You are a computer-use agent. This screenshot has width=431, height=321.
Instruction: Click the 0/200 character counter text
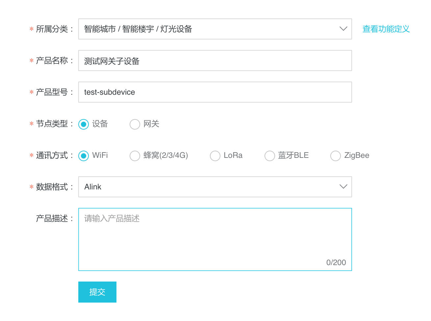tap(336, 262)
